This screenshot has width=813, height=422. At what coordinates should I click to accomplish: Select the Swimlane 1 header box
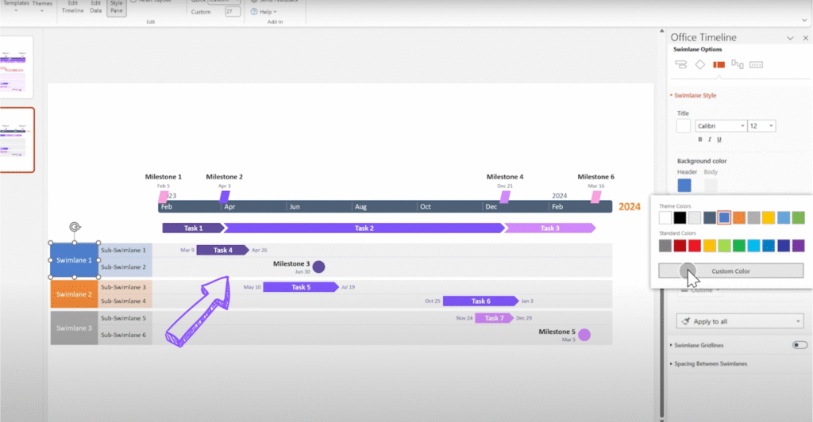click(x=74, y=260)
